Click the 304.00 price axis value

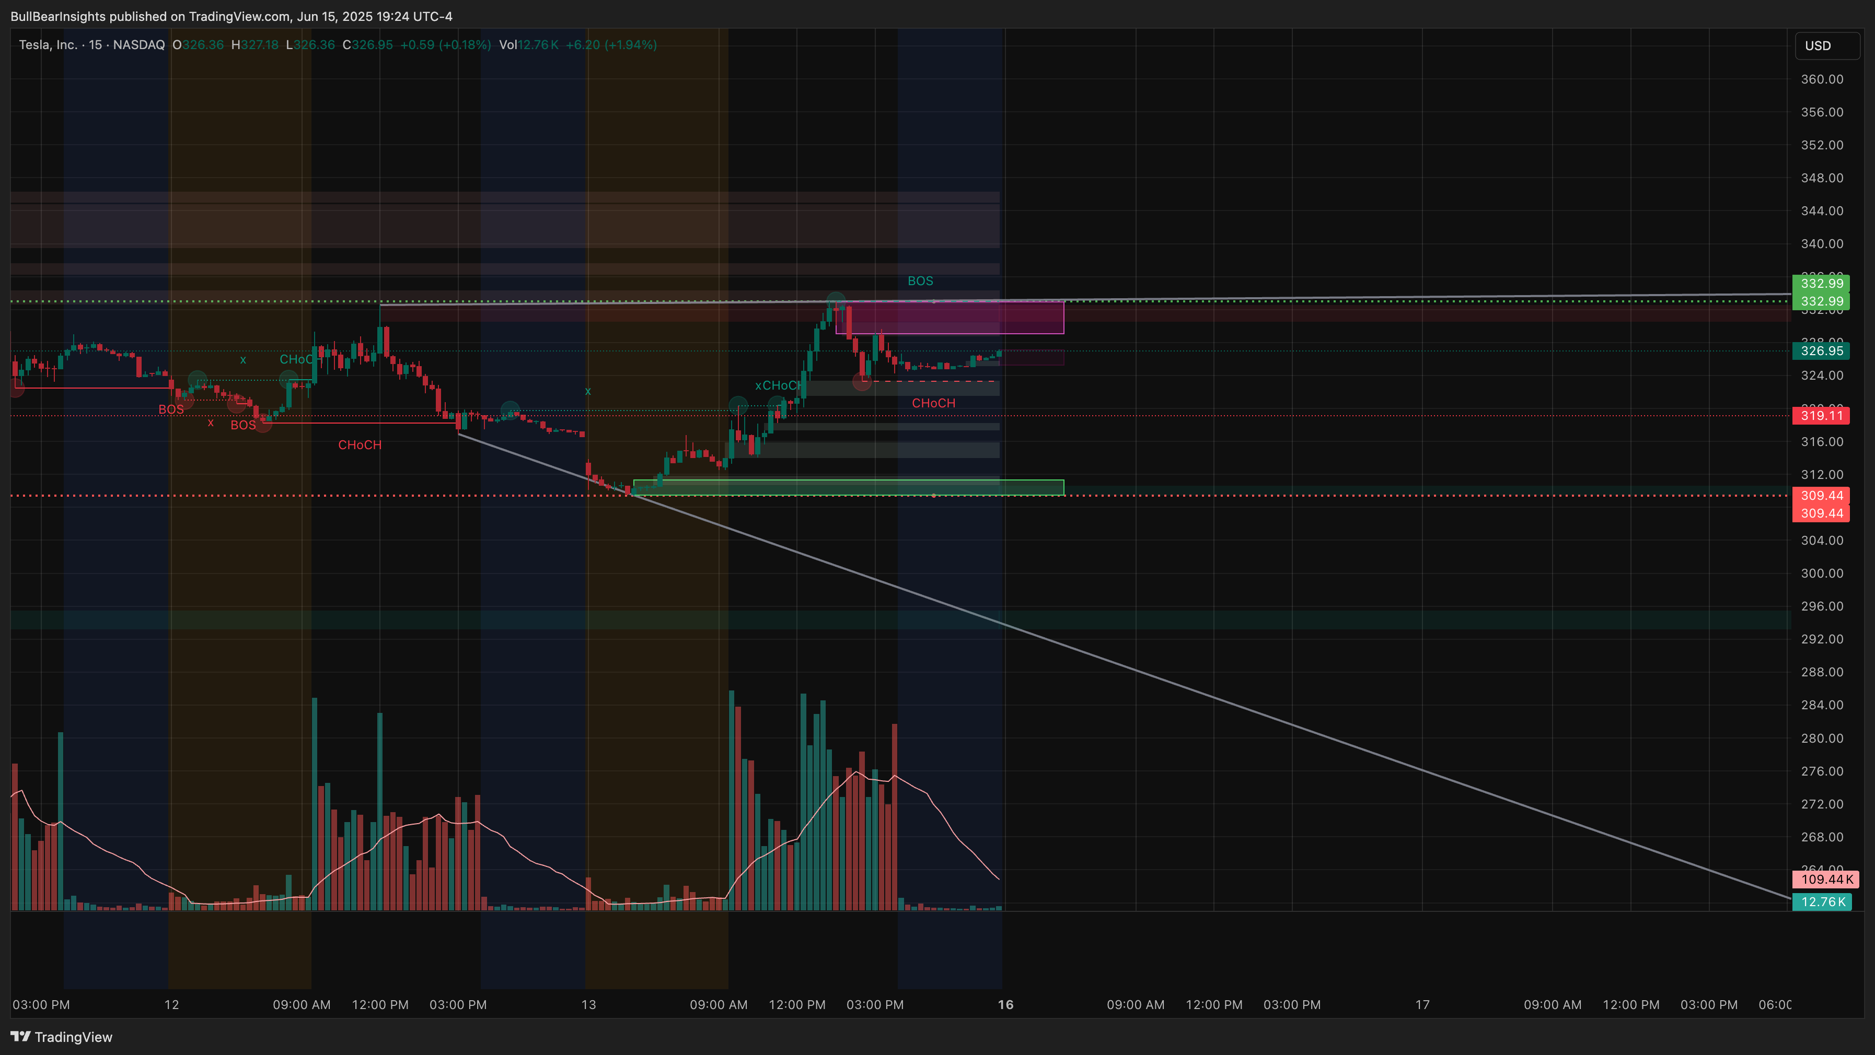[x=1822, y=540]
